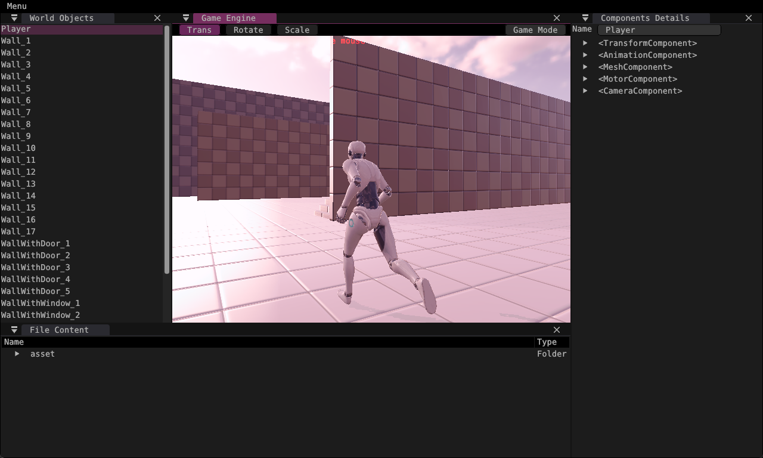Select Wall_15 in the object list
This screenshot has height=458, width=763.
point(82,208)
